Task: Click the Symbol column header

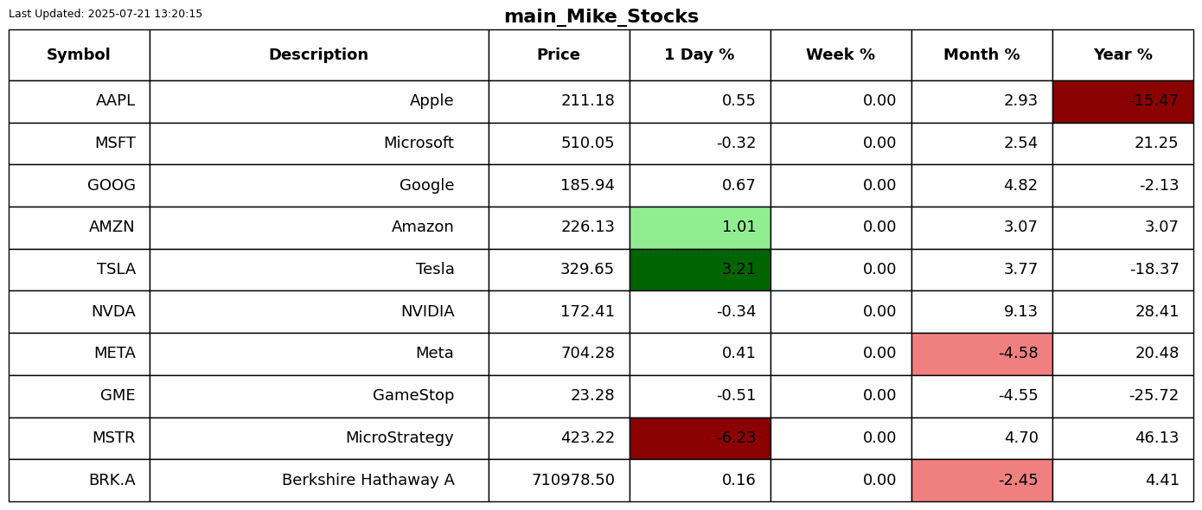Action: [x=79, y=55]
